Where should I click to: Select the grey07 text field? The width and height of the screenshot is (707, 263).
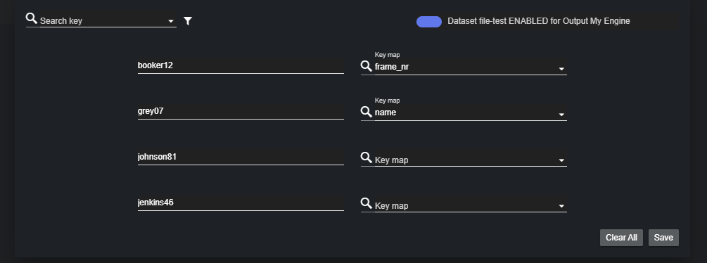tap(241, 111)
